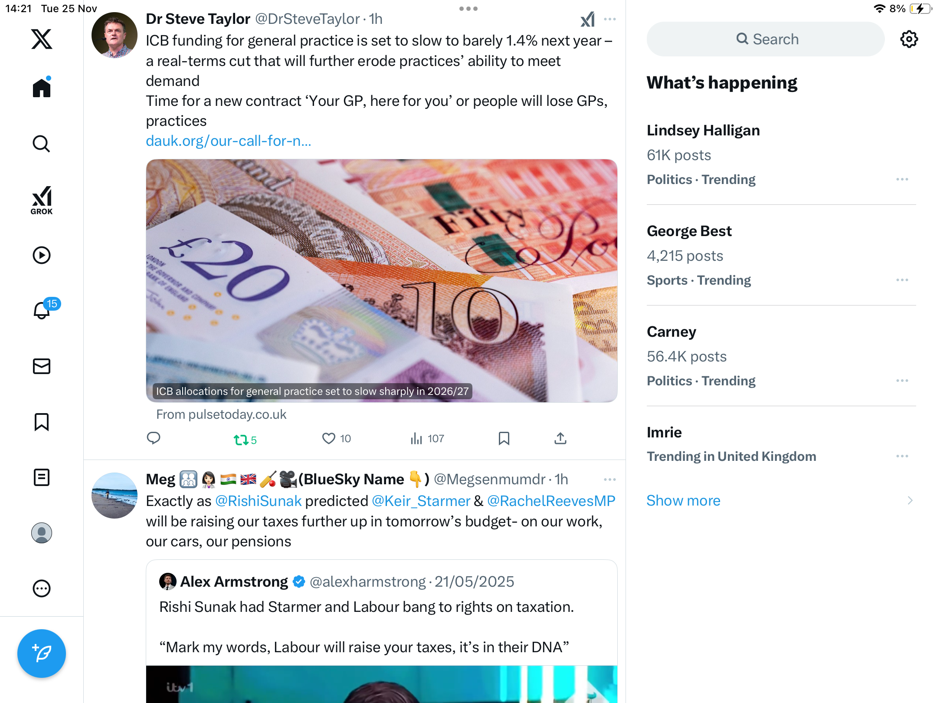Open more menu on Meg's post
The width and height of the screenshot is (937, 703).
click(609, 480)
